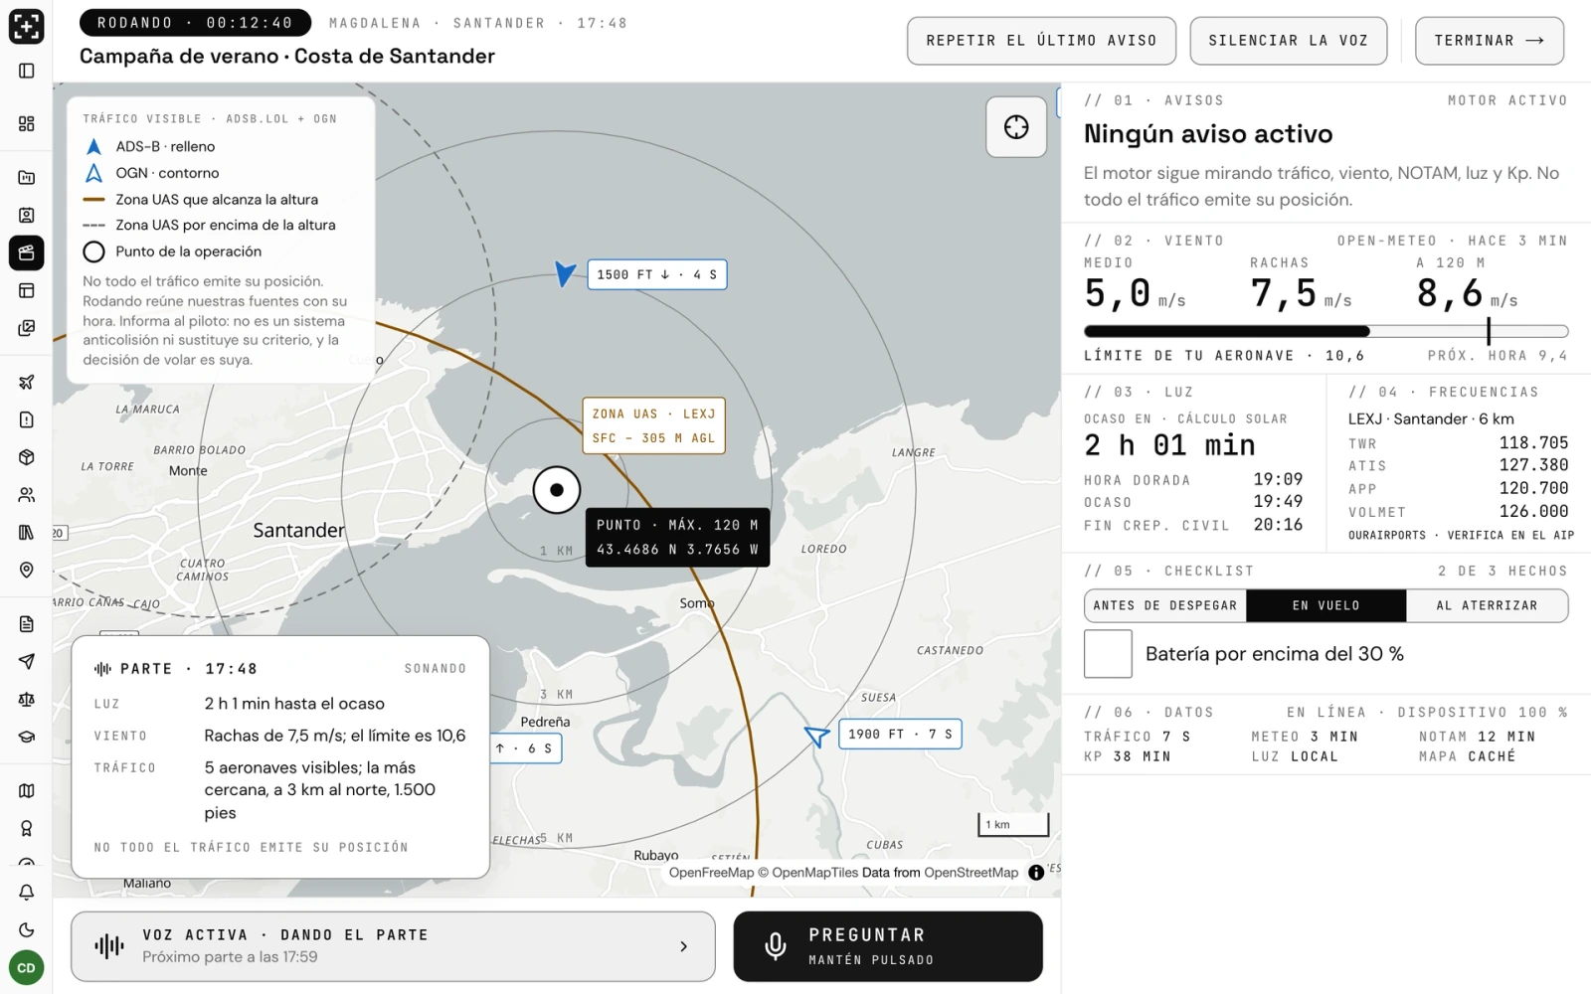Image resolution: width=1591 pixels, height=994 pixels.
Task: Select the OGN aircraft labeled 1900 FT
Action: pos(816,736)
